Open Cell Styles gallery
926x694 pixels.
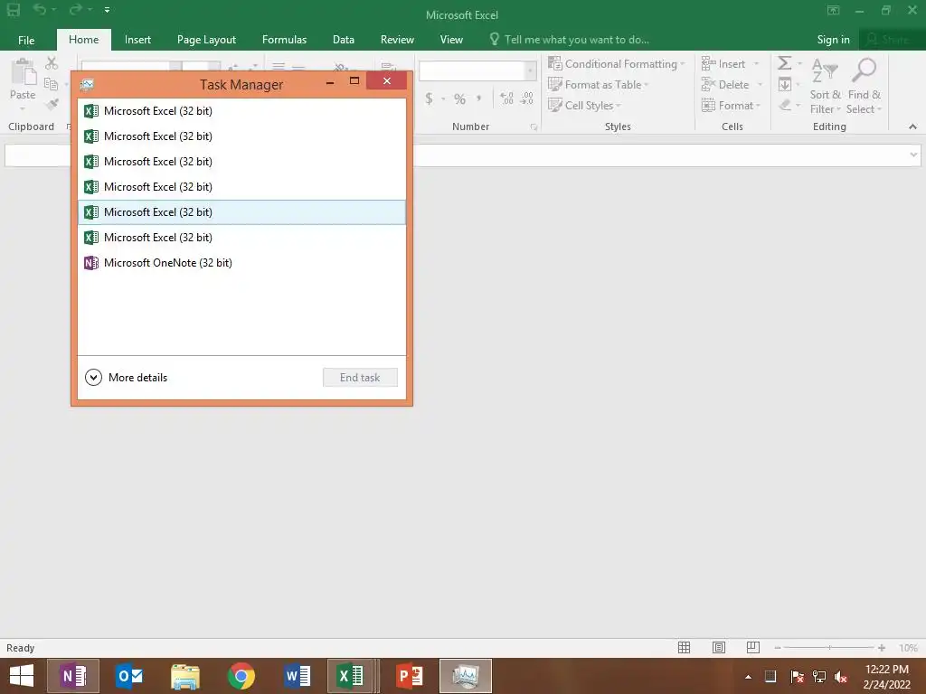pos(585,105)
